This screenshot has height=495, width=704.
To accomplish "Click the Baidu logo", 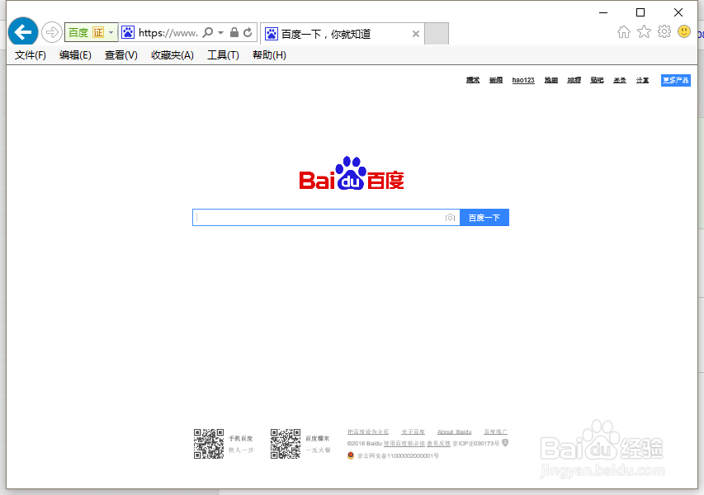I will pyautogui.click(x=352, y=173).
